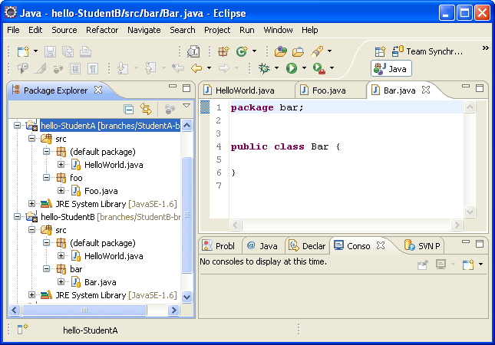Toggle Link with Editor in Package Explorer
495x345 pixels.
(145, 109)
